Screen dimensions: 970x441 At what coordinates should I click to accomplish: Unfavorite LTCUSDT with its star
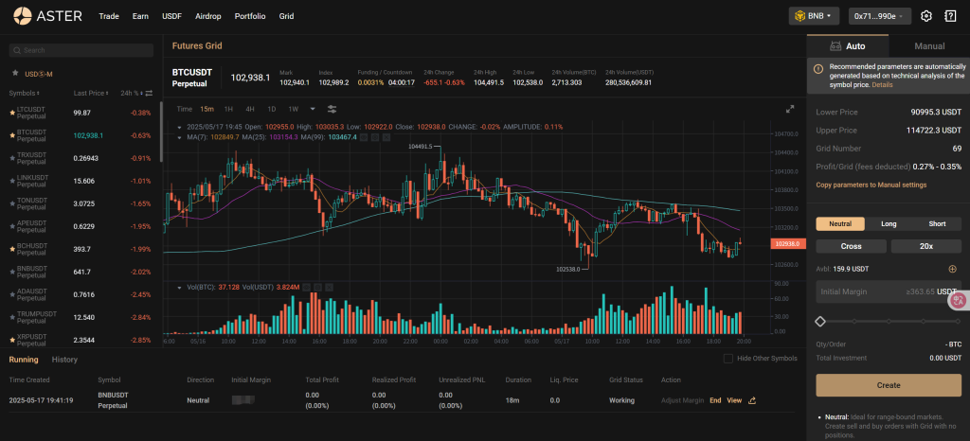pyautogui.click(x=12, y=113)
